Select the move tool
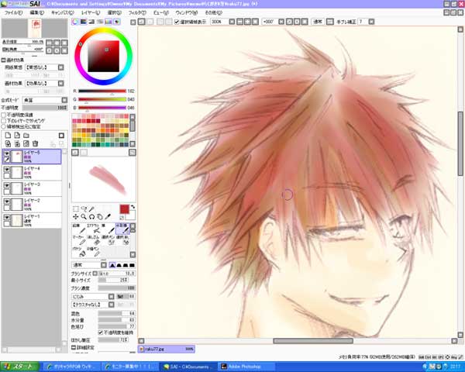 [x=76, y=216]
